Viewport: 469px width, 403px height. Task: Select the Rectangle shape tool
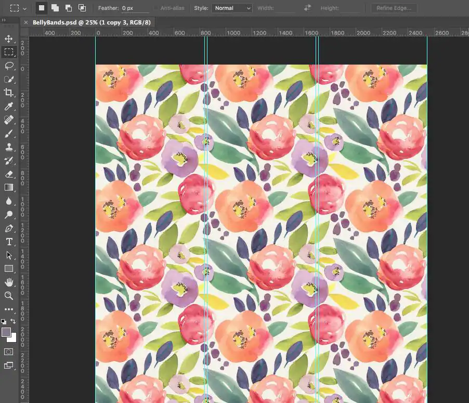[x=9, y=269]
